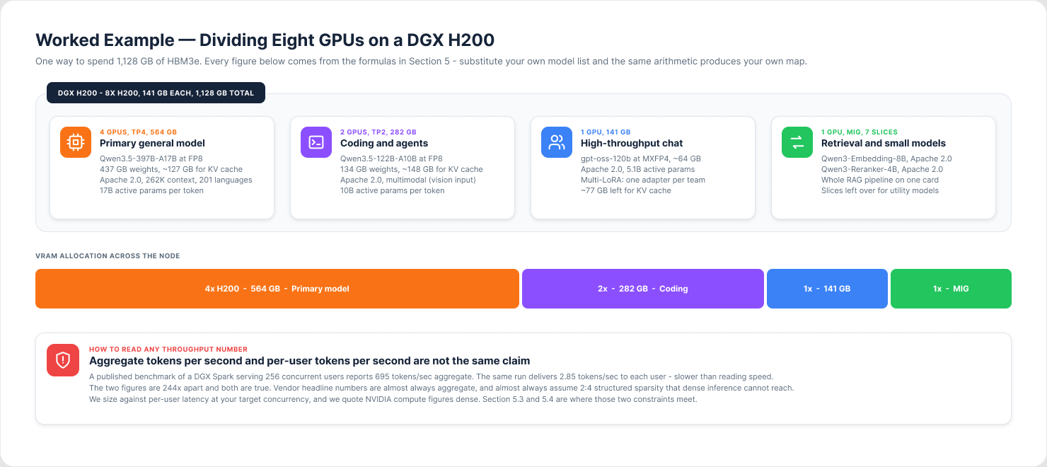1047x467 pixels.
Task: Click the 'Primary general model' card title
Action: point(152,144)
